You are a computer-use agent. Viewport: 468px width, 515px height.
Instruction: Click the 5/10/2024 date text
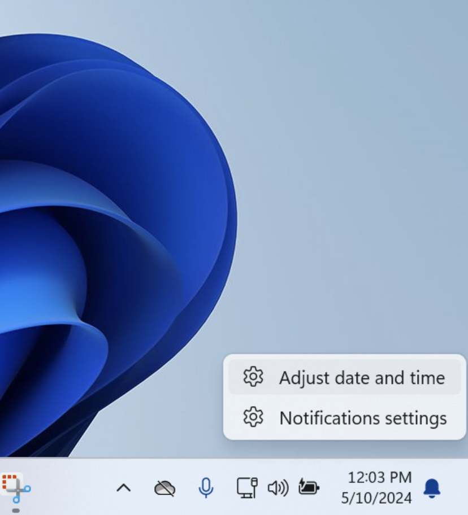pyautogui.click(x=376, y=498)
